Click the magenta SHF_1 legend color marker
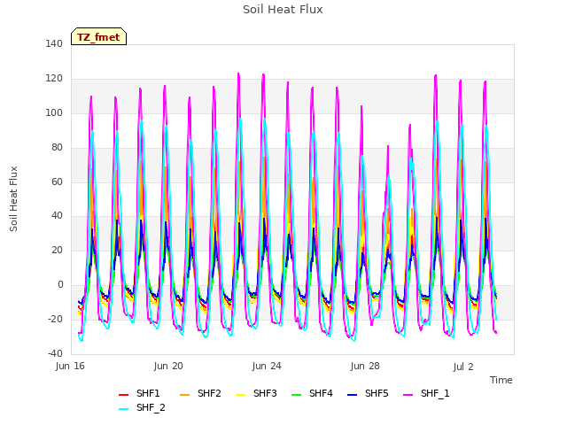Screen dimensions: 567x425 pos(408,395)
